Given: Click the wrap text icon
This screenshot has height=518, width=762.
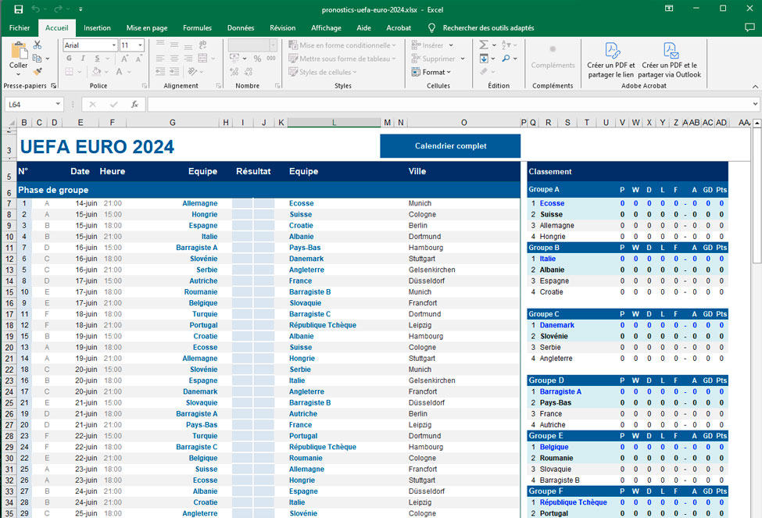Looking at the screenshot, I should pos(202,45).
